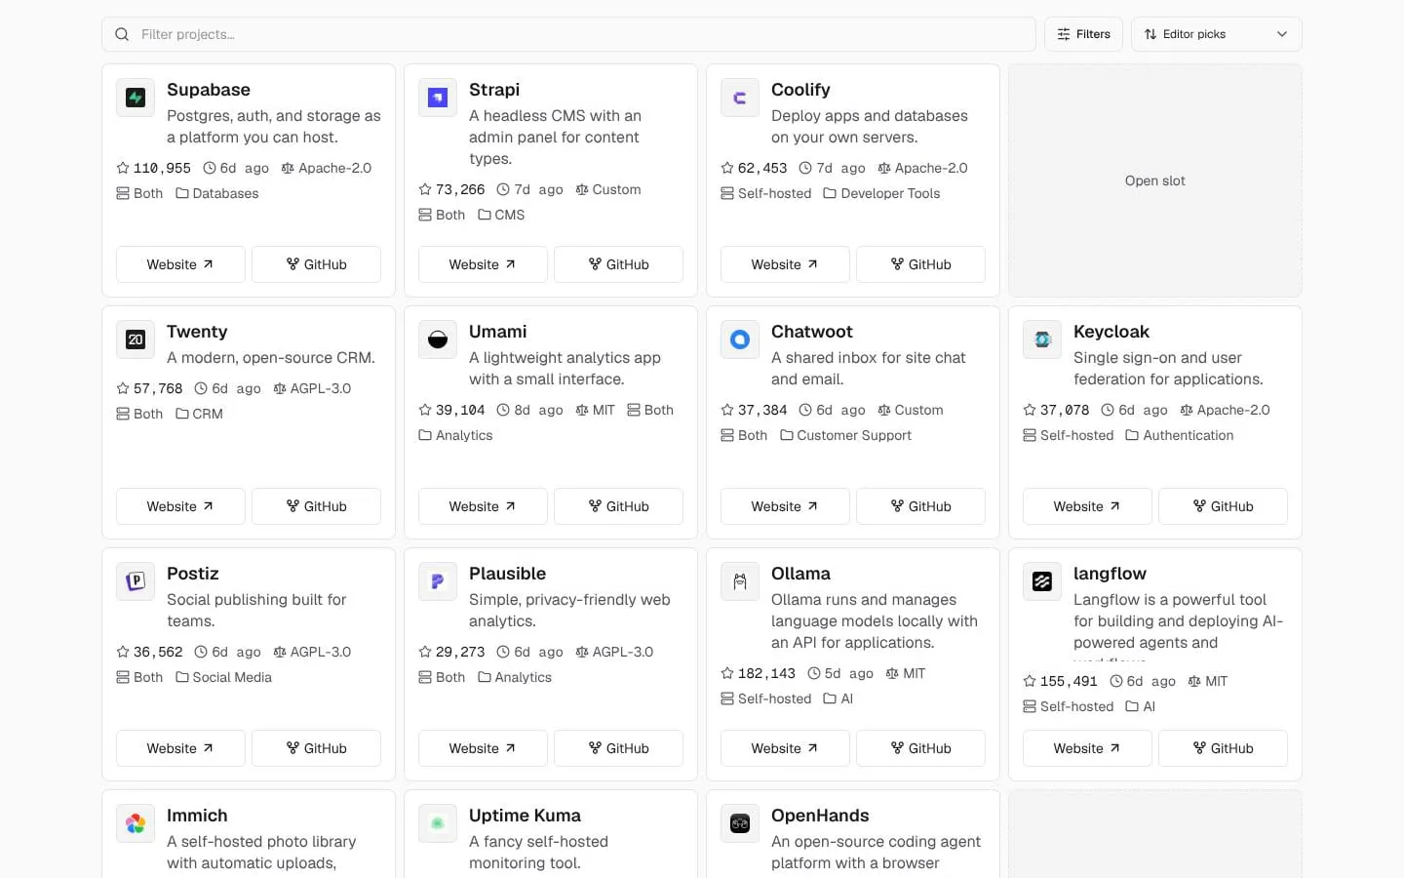Click the Customer Support category label
The height and width of the screenshot is (878, 1404).
pos(845,435)
